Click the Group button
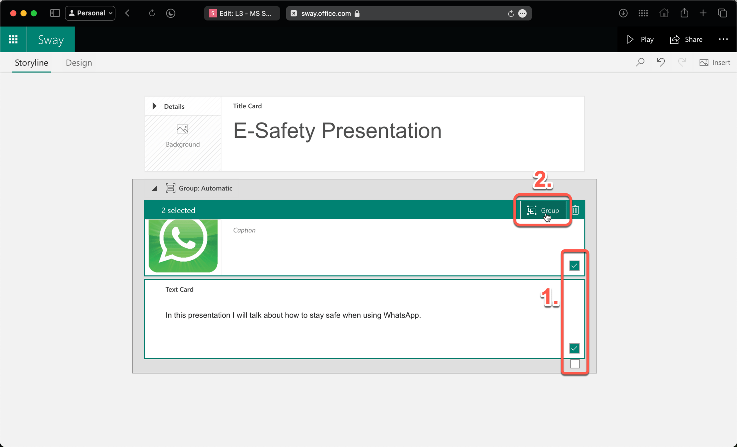737x447 pixels. click(543, 210)
